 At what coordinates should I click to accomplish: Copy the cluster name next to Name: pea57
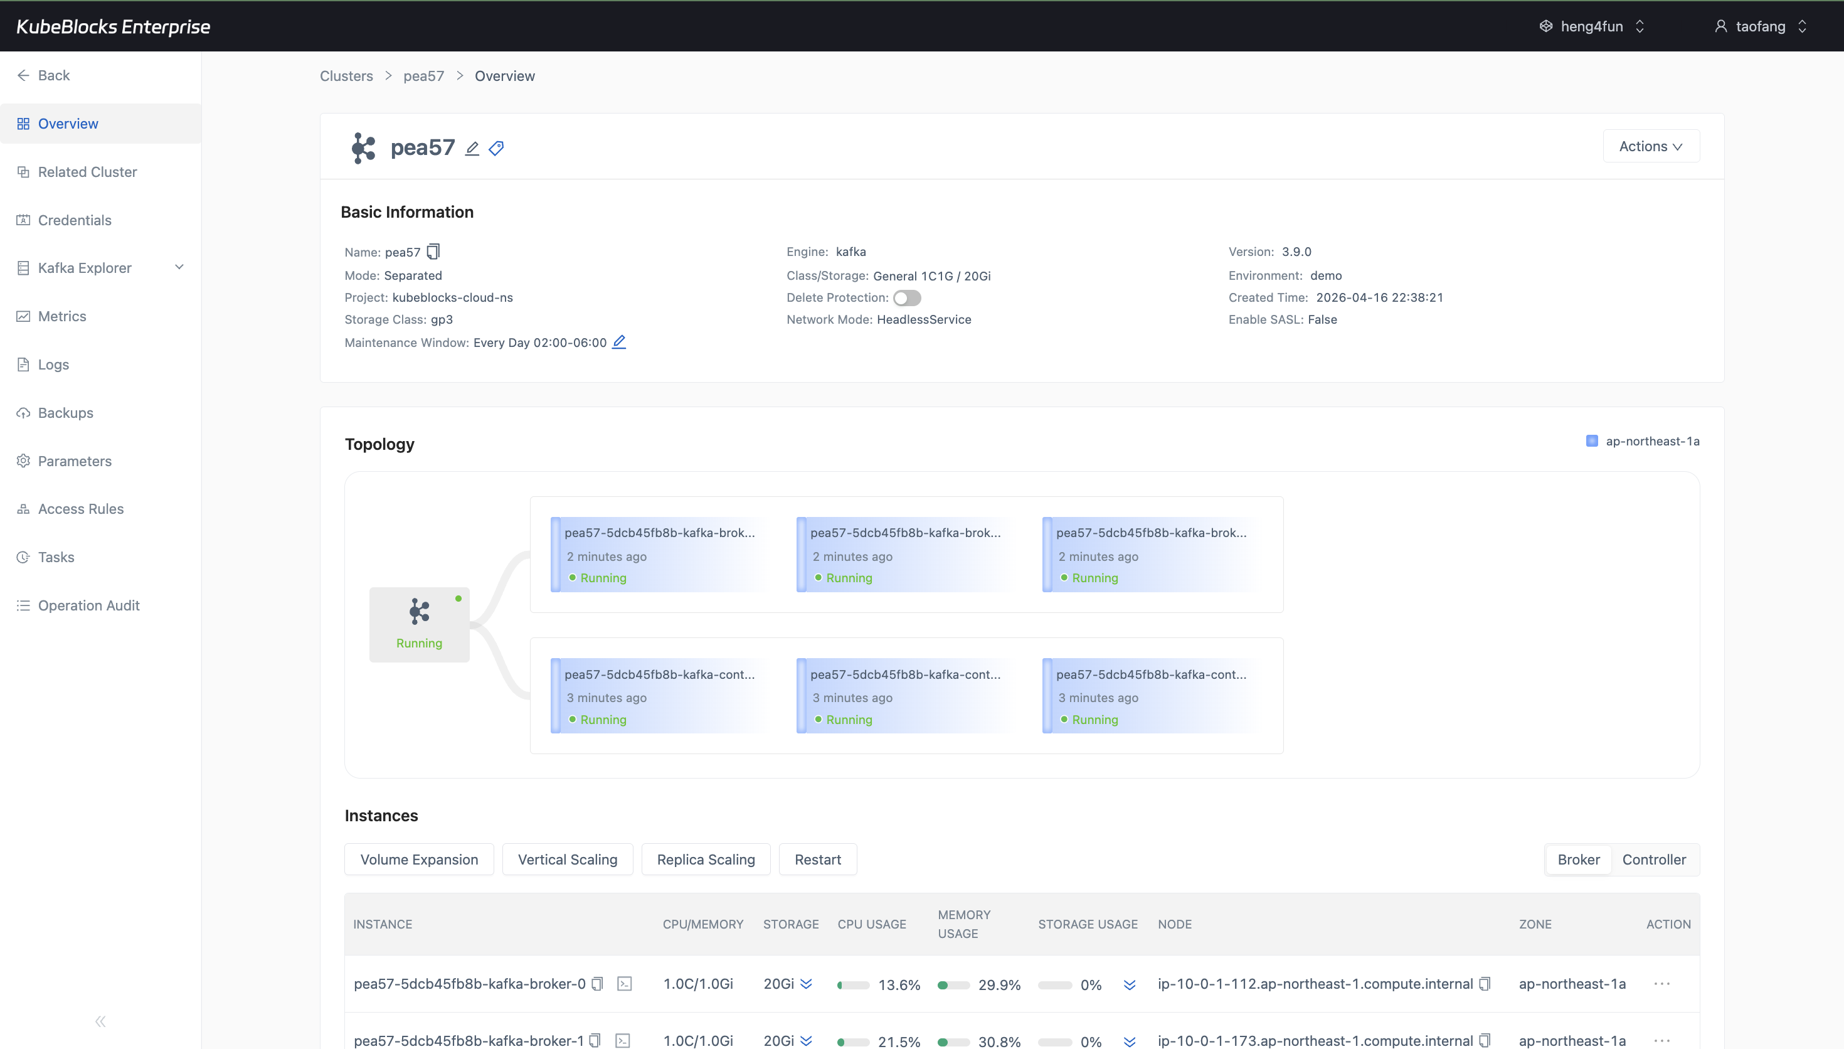[x=433, y=252]
